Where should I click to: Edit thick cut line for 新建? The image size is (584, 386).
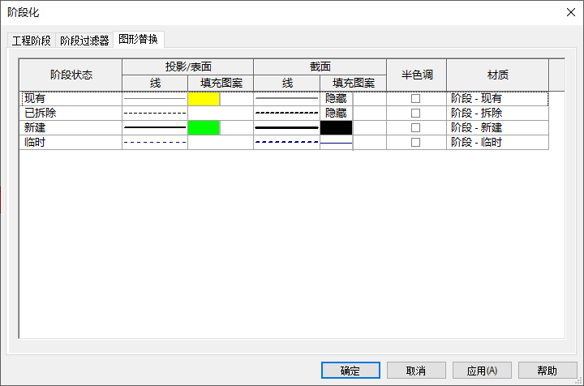pos(287,127)
